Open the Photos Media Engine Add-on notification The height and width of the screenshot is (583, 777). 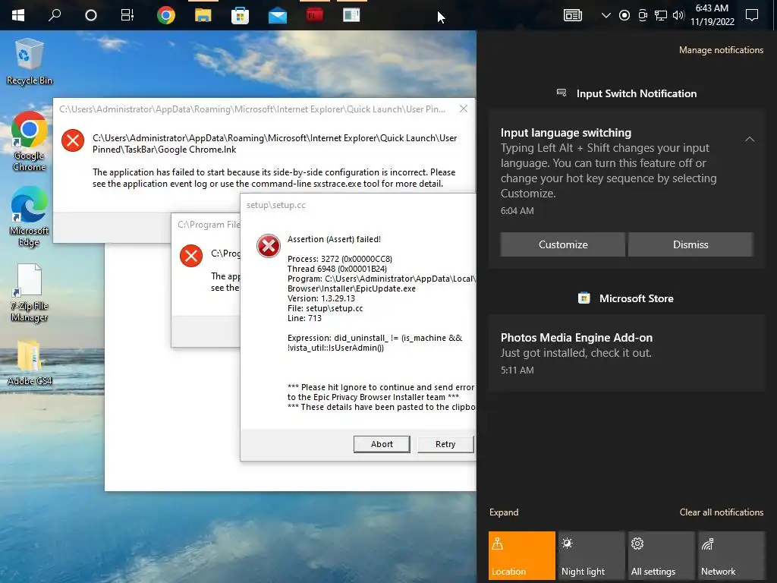627,353
